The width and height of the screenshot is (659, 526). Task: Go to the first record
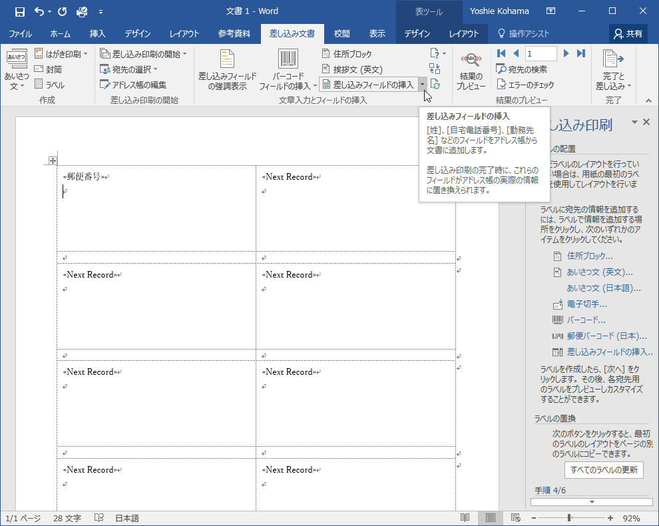(x=501, y=53)
